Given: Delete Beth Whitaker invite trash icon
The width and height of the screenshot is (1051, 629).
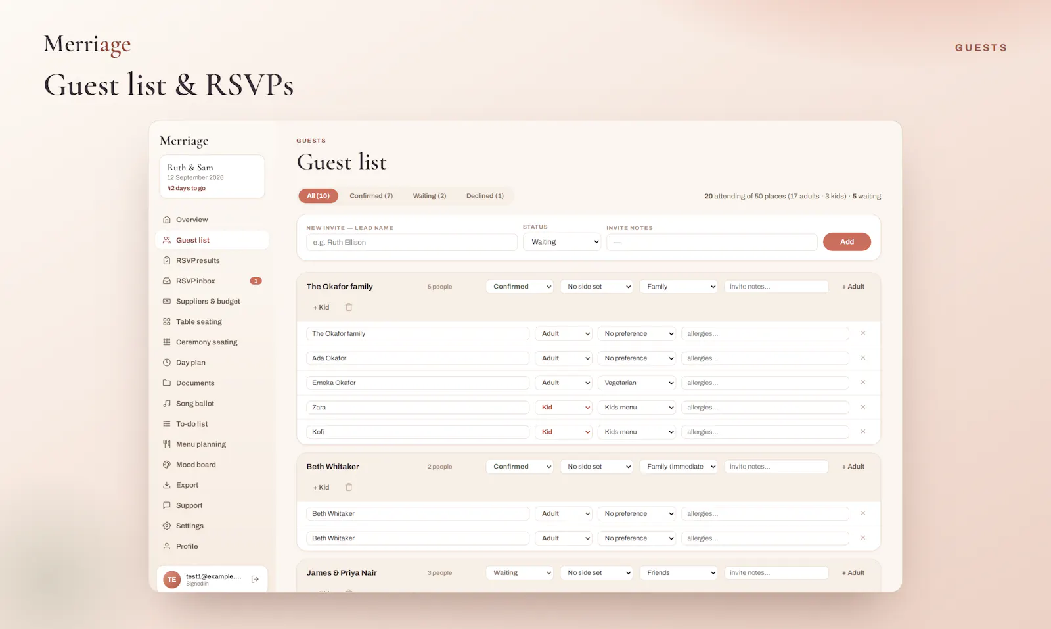Looking at the screenshot, I should click(x=349, y=487).
